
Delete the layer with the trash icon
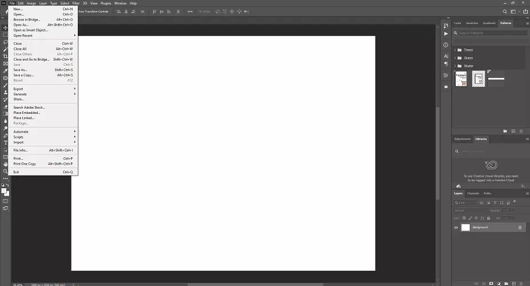pos(521,284)
